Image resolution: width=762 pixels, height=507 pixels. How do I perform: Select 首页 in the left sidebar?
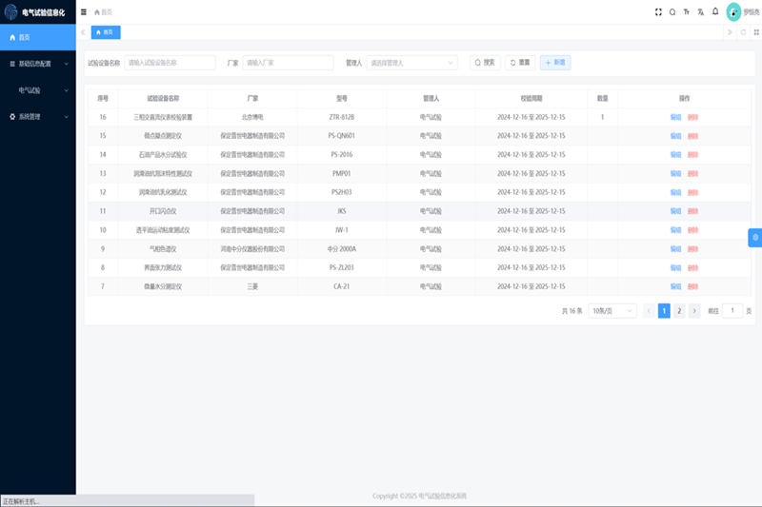point(38,37)
